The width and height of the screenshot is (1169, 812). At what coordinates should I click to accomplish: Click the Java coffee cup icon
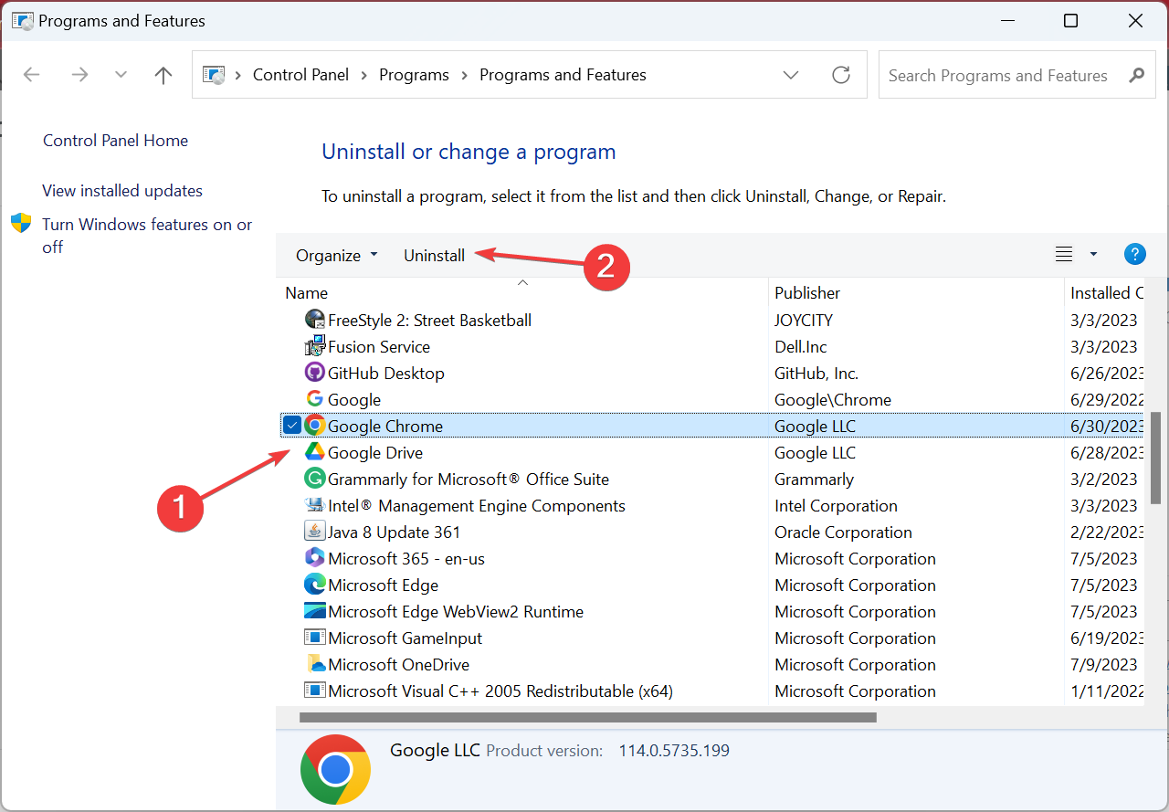[x=315, y=531]
